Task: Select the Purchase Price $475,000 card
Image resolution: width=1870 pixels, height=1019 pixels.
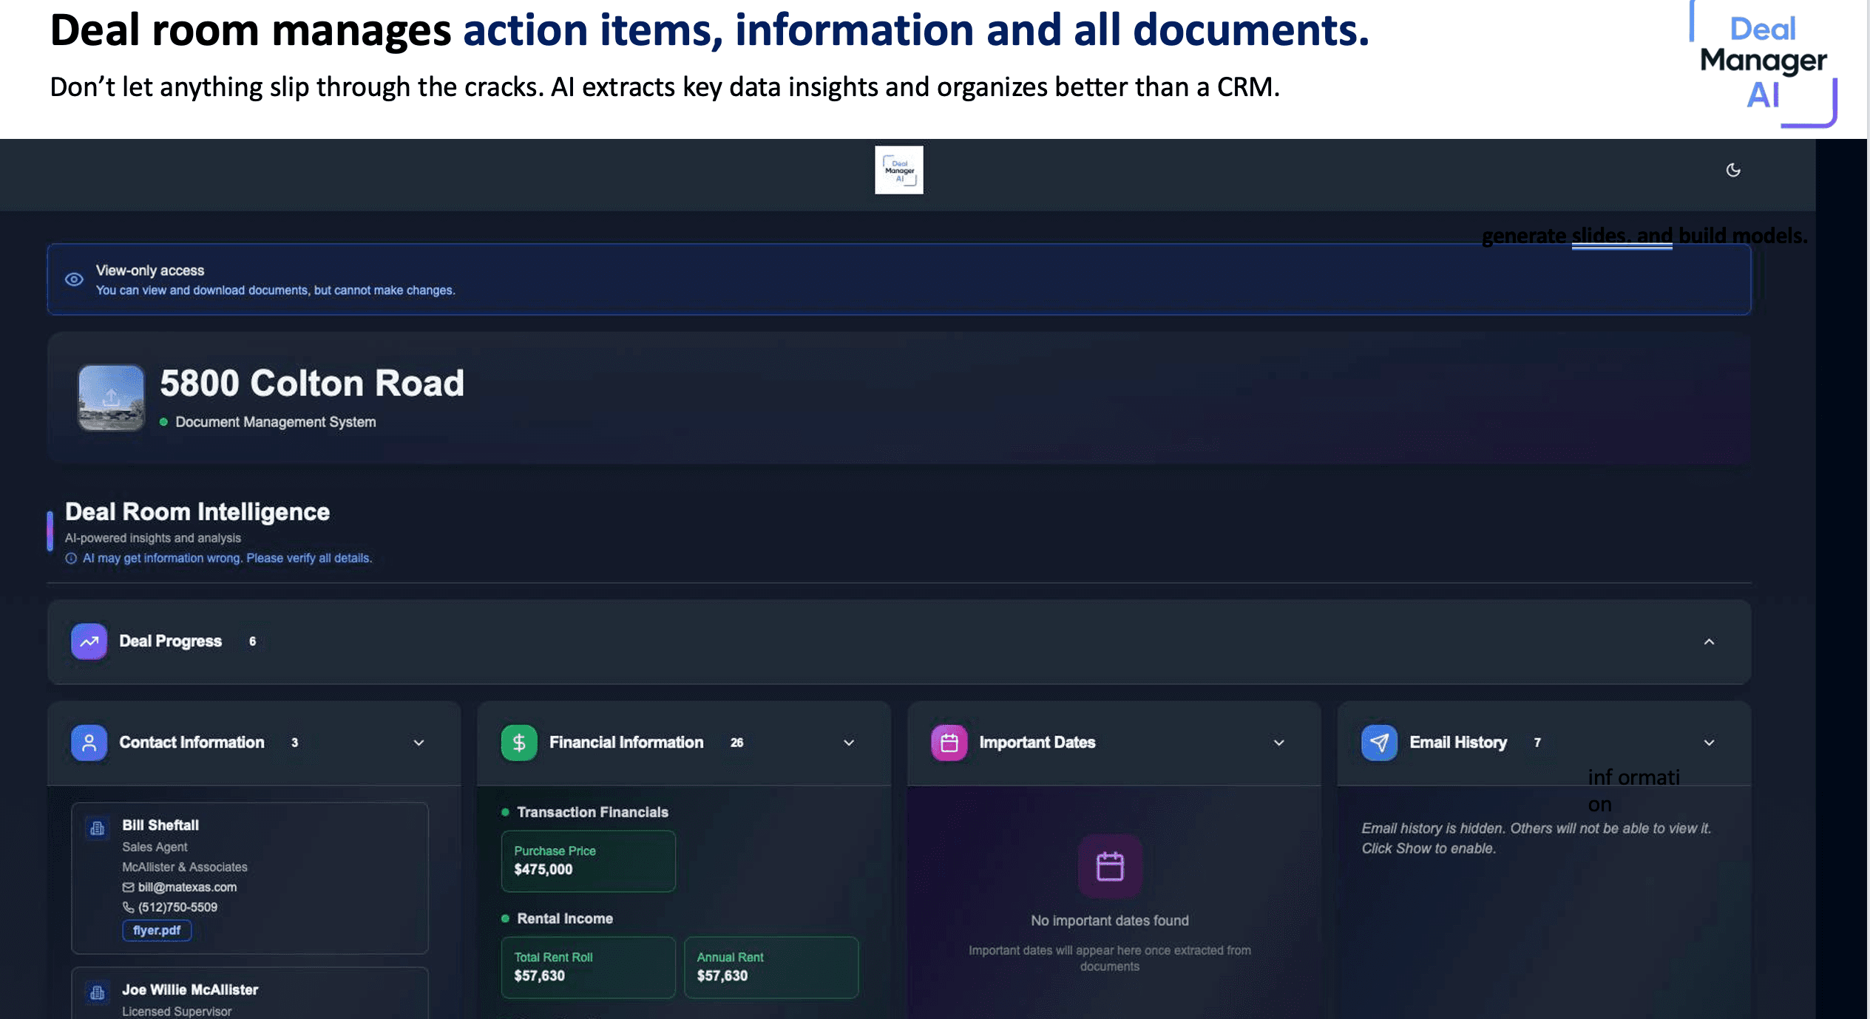Action: (x=588, y=861)
